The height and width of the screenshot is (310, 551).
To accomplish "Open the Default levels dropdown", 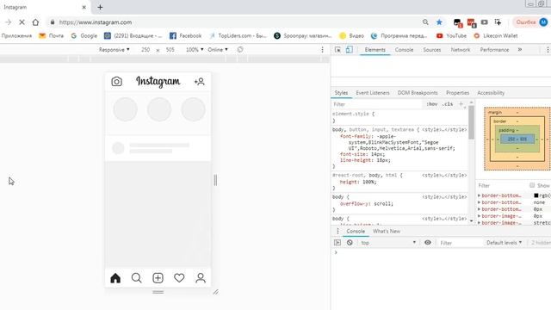I will pos(504,243).
